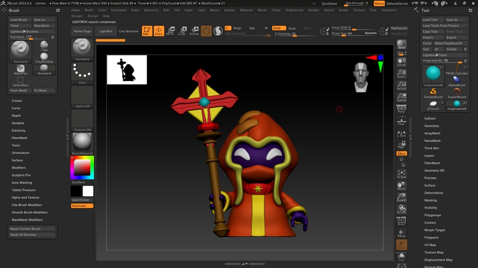478x268 pixels.
Task: Select the SelectRect brush icon
Action: click(20, 81)
